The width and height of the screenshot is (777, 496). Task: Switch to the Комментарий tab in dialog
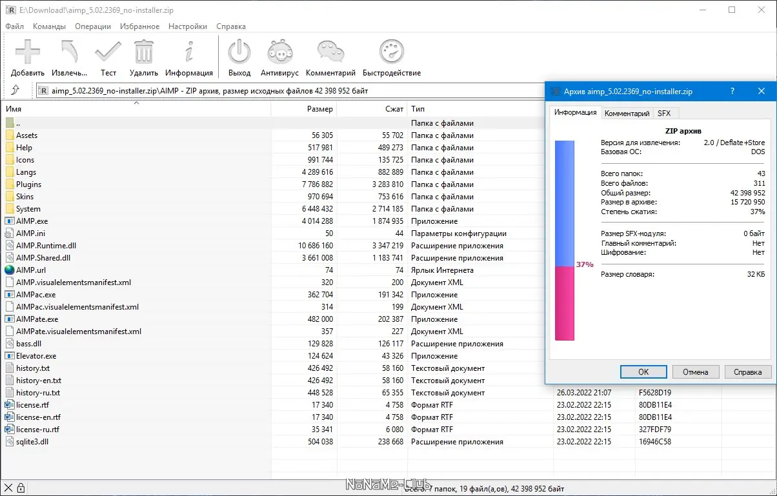(x=626, y=114)
